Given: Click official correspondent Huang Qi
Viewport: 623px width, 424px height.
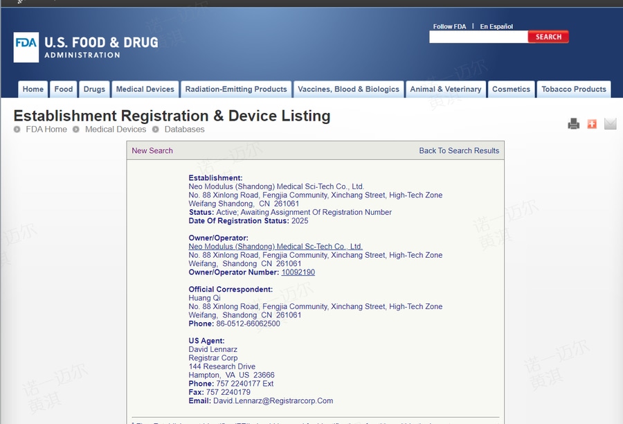Looking at the screenshot, I should coord(204,298).
